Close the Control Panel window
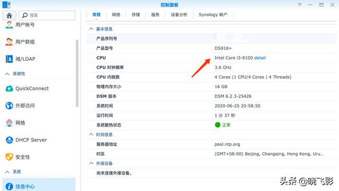 point(333,5)
